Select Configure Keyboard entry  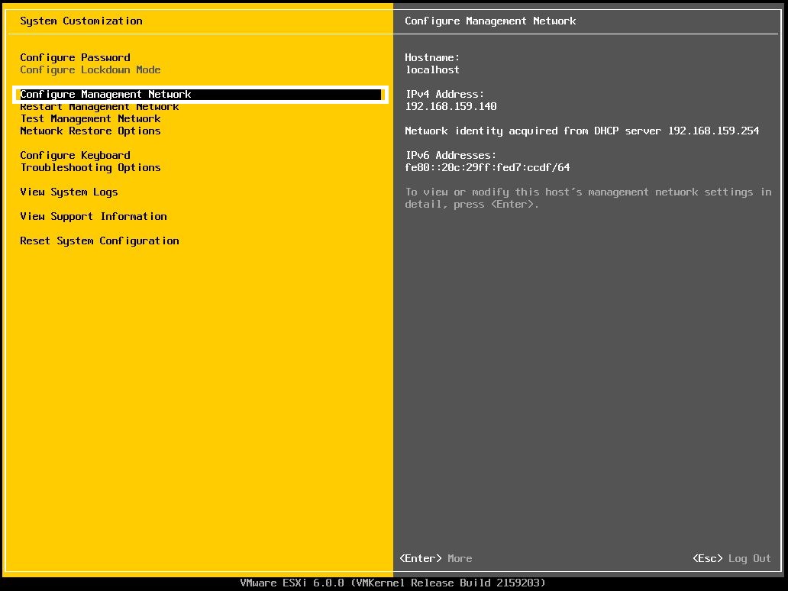[x=74, y=155]
